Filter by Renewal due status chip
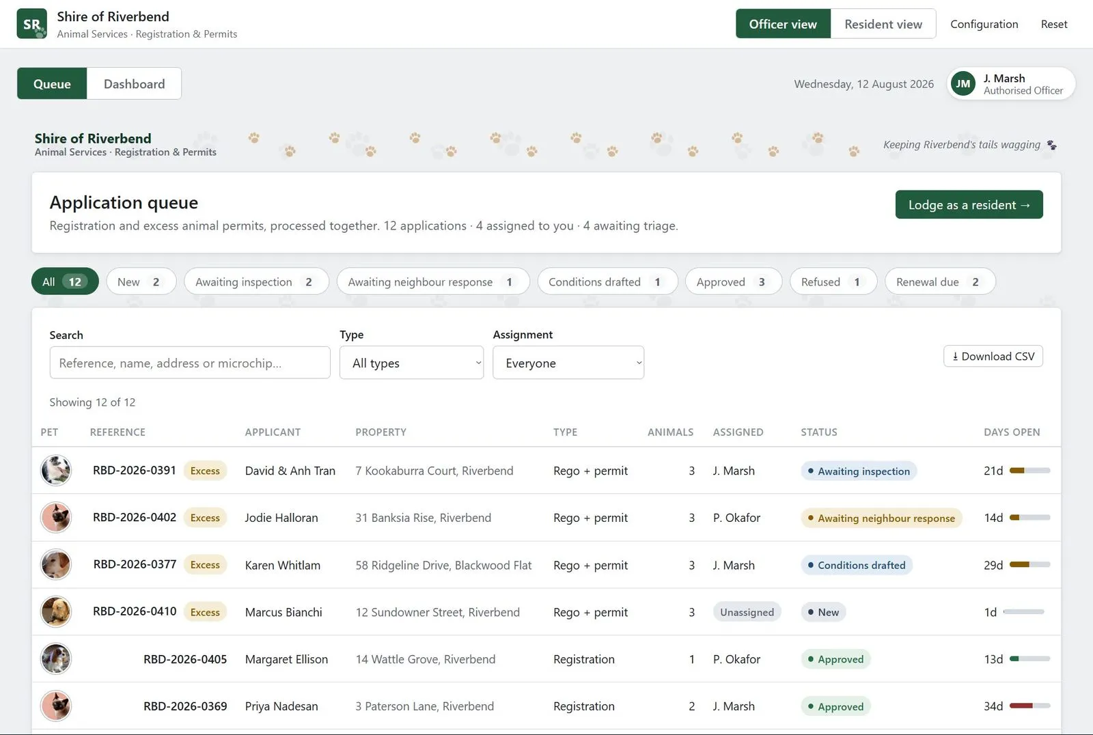The height and width of the screenshot is (735, 1093). click(x=940, y=281)
